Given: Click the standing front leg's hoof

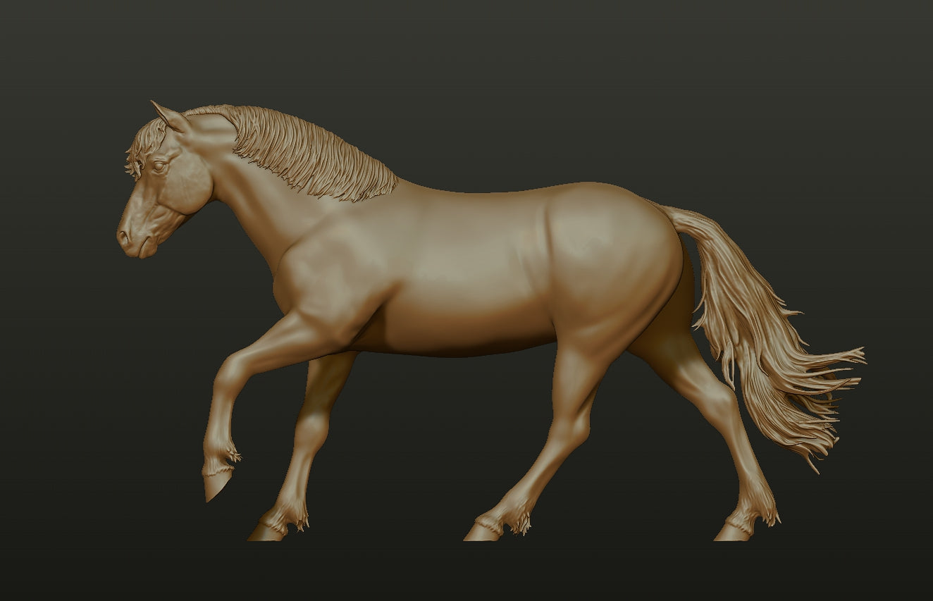Looking at the screenshot, I should (x=266, y=533).
